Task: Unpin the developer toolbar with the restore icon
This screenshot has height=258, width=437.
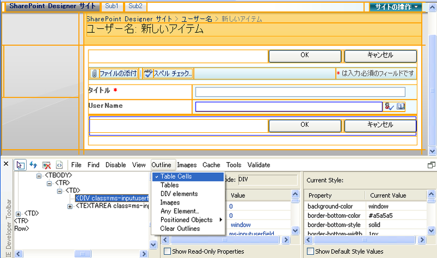Action: (431, 165)
